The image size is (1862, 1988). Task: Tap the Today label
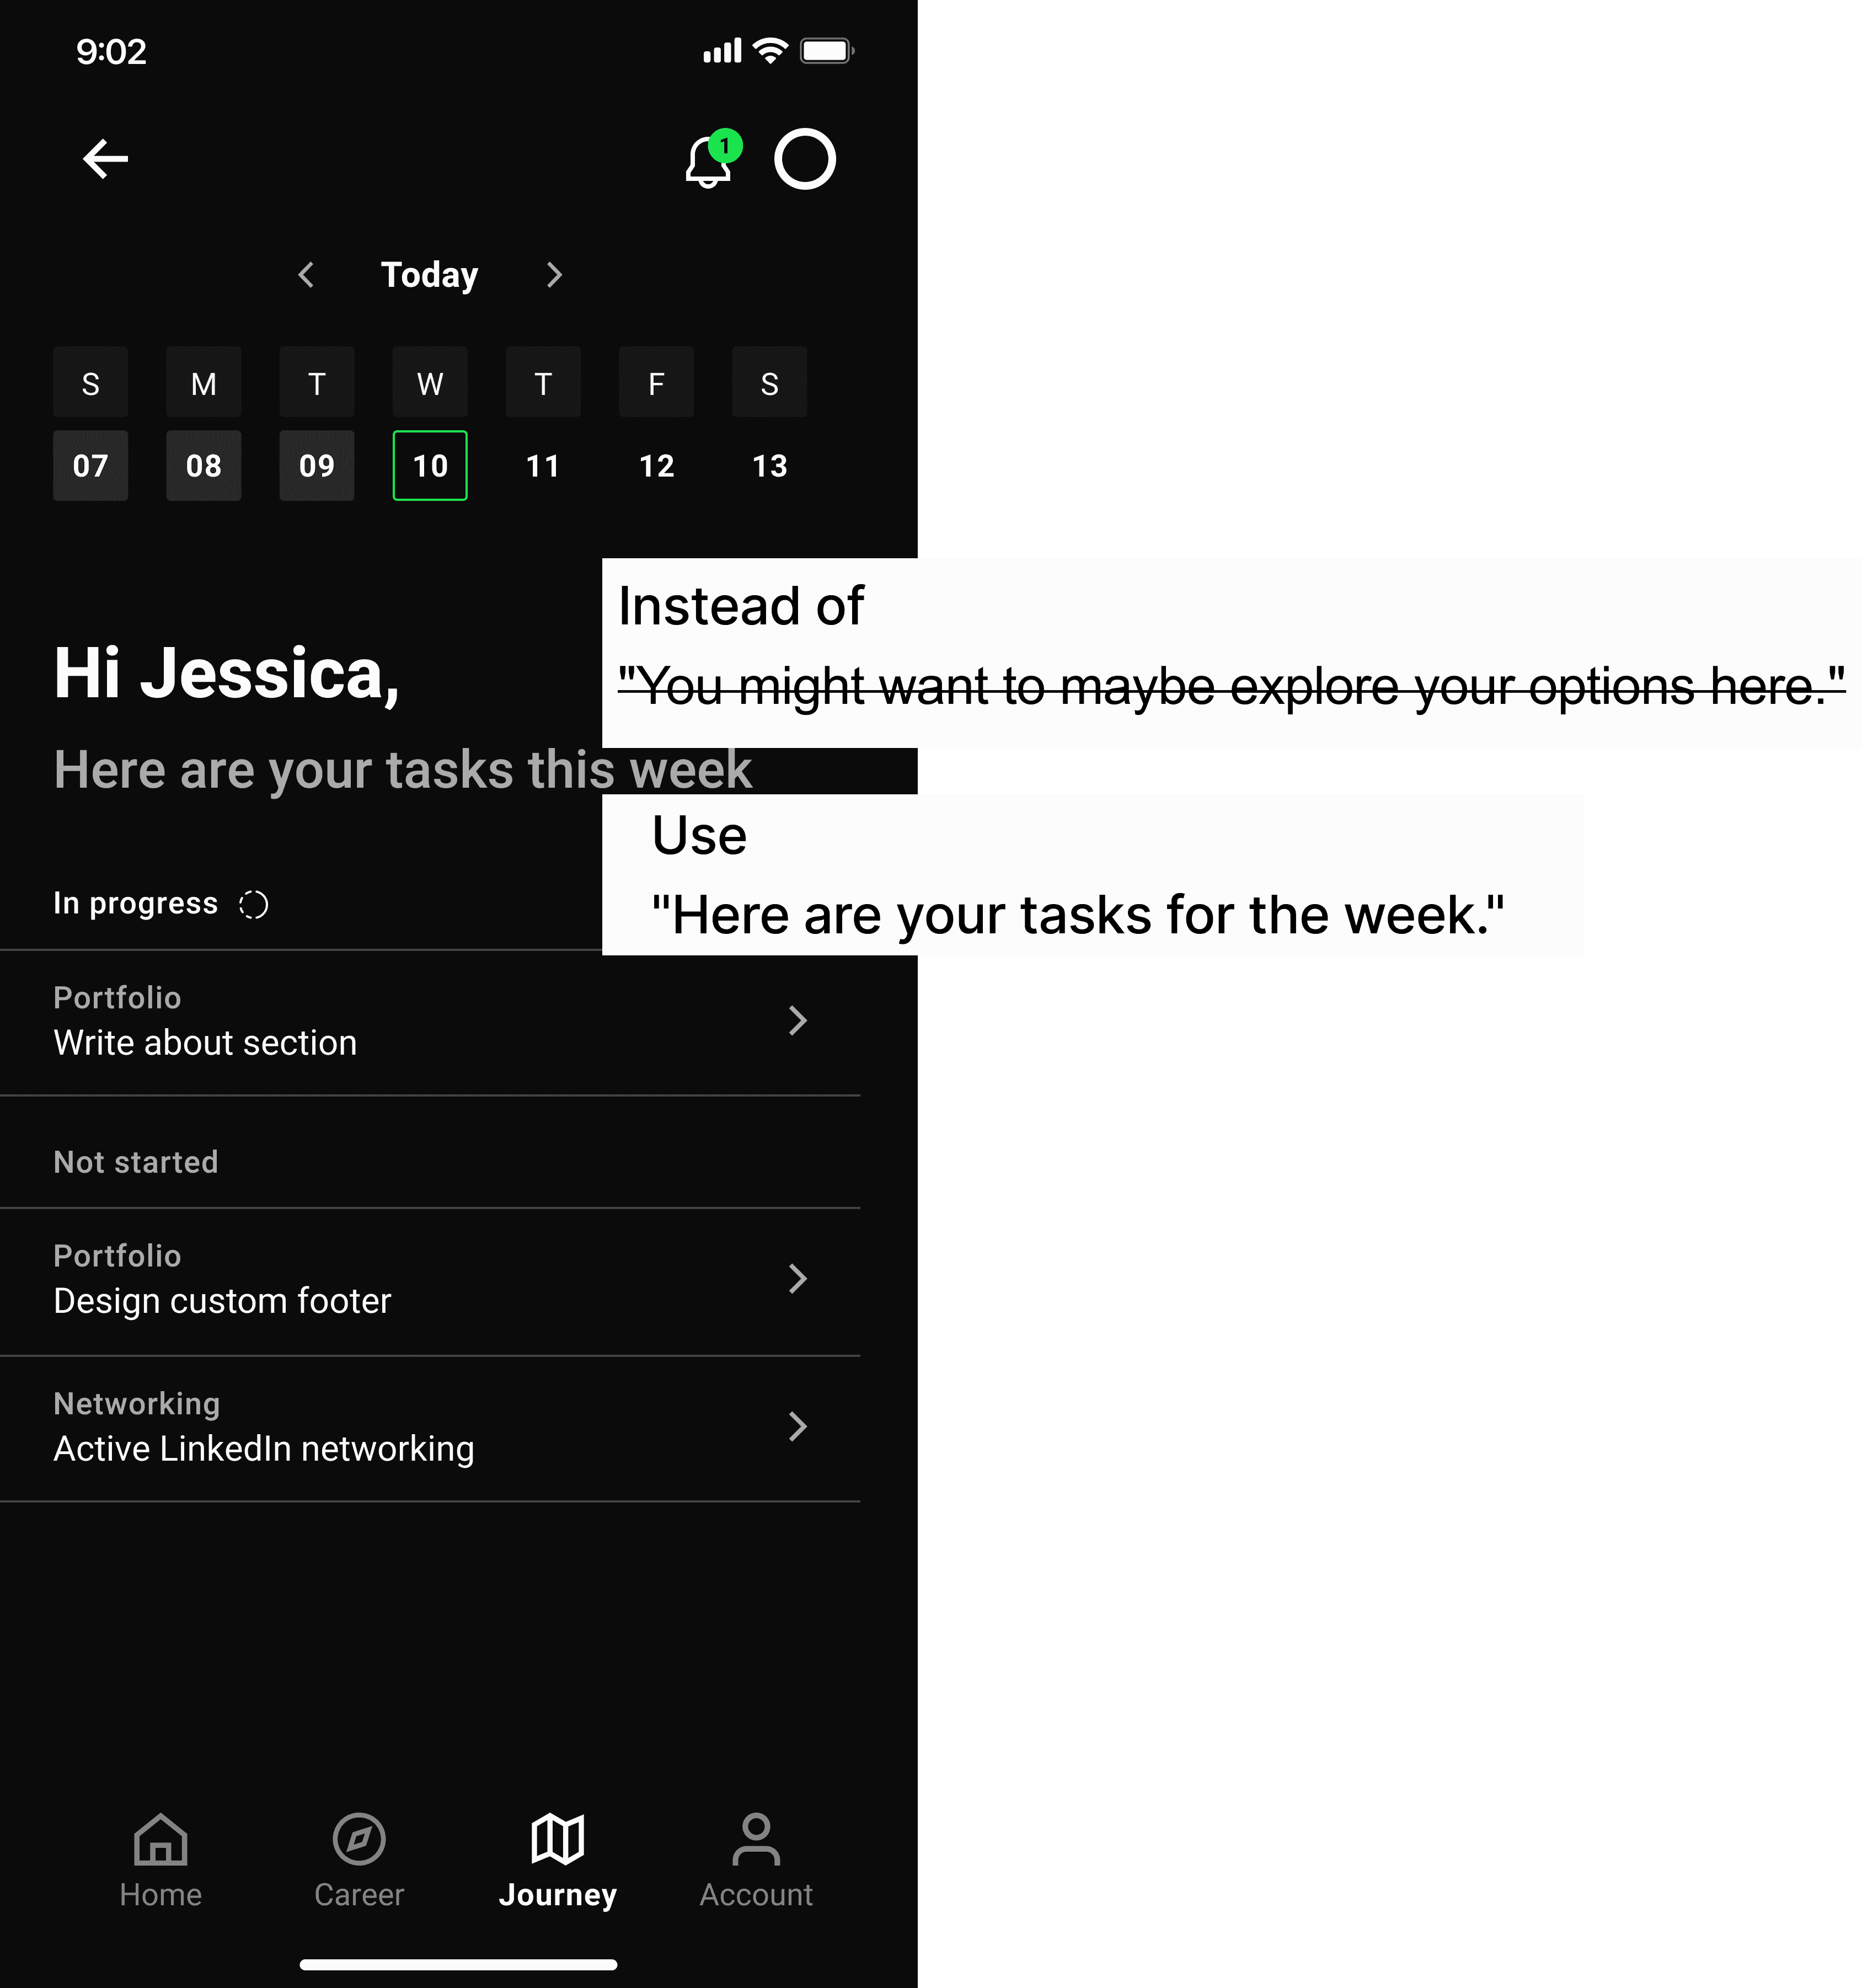click(x=430, y=275)
